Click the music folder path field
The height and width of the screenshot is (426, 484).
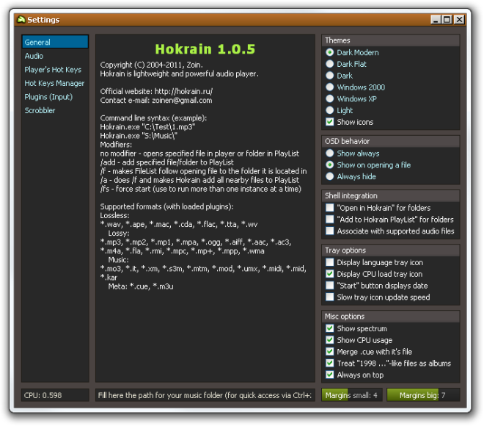[205, 396]
